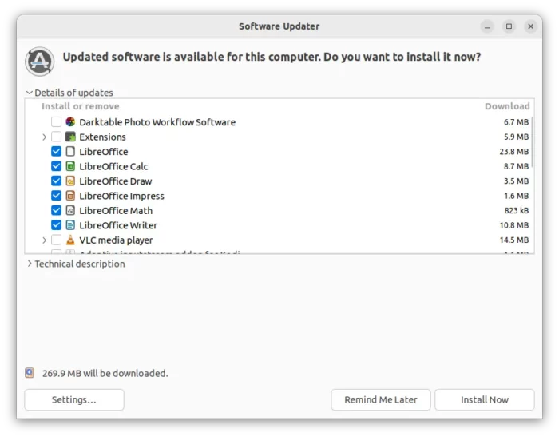Click the LibreOffice Math formula icon
559x437 pixels.
pyautogui.click(x=70, y=210)
